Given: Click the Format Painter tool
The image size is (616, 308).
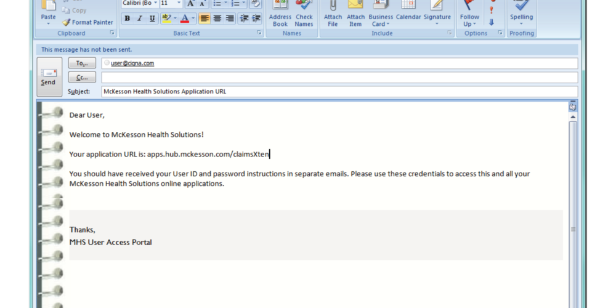Looking at the screenshot, I should click(x=87, y=22).
